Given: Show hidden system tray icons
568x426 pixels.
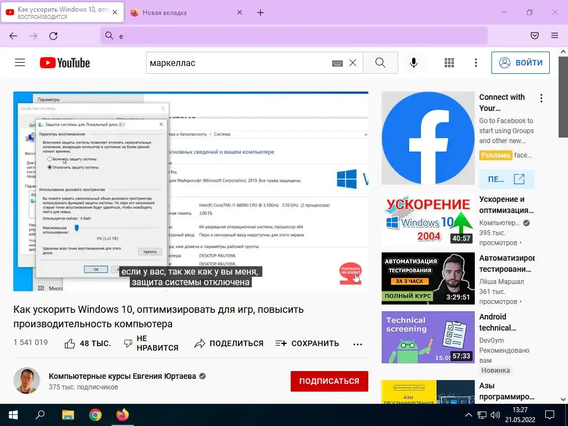Looking at the screenshot, I should pyautogui.click(x=468, y=415).
